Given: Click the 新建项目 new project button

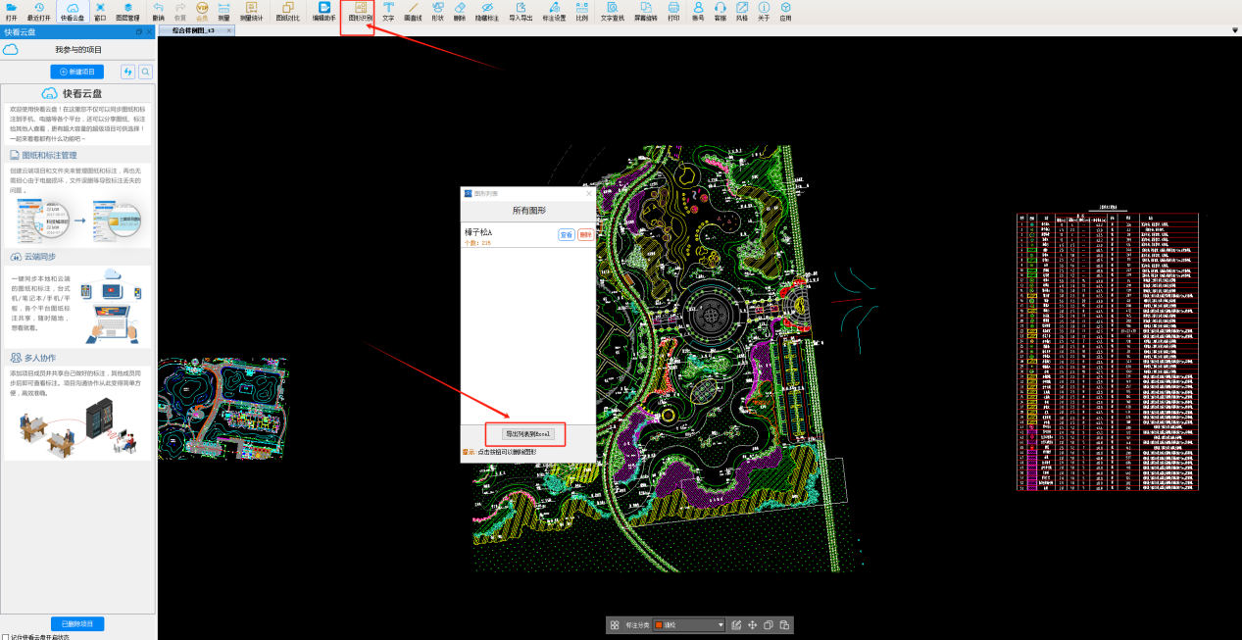Looking at the screenshot, I should 76,72.
